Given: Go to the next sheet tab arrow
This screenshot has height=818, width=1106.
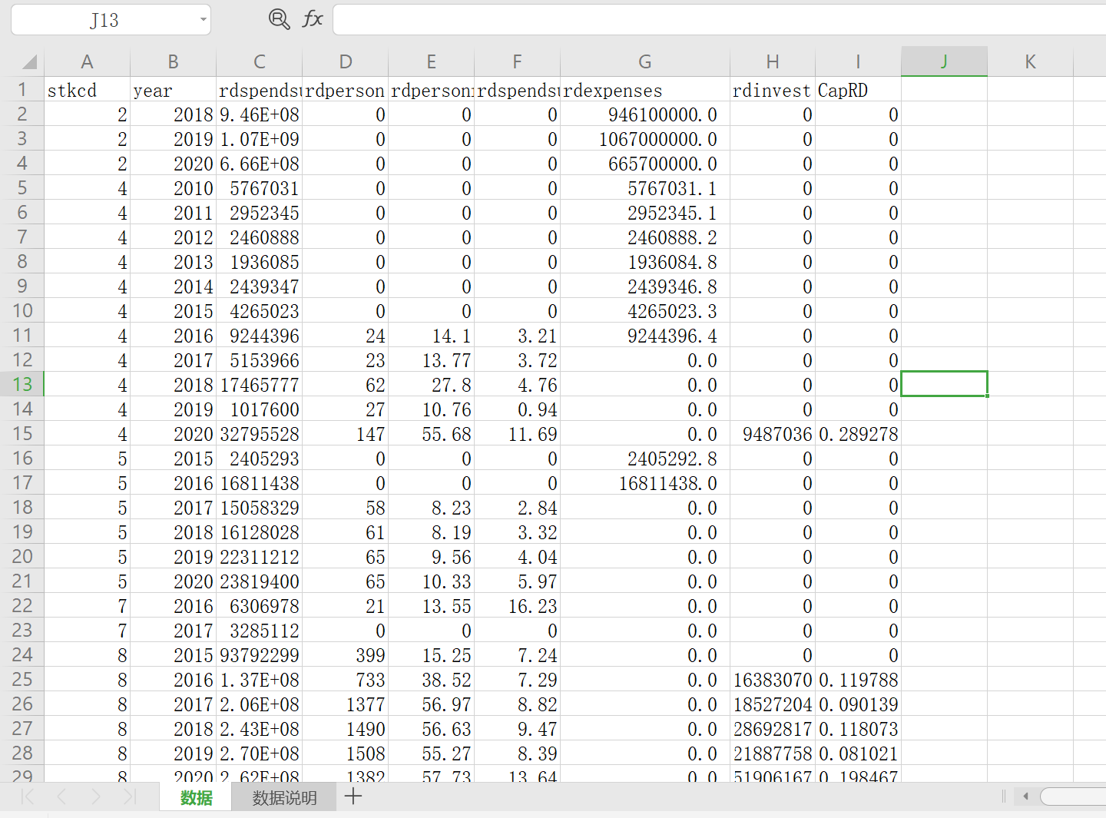Looking at the screenshot, I should 96,796.
